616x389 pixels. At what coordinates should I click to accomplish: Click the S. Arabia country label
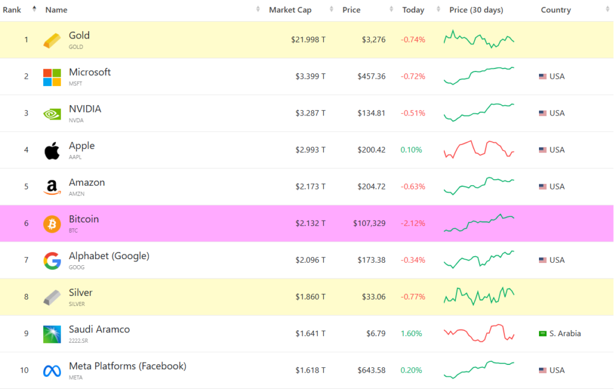coord(565,334)
